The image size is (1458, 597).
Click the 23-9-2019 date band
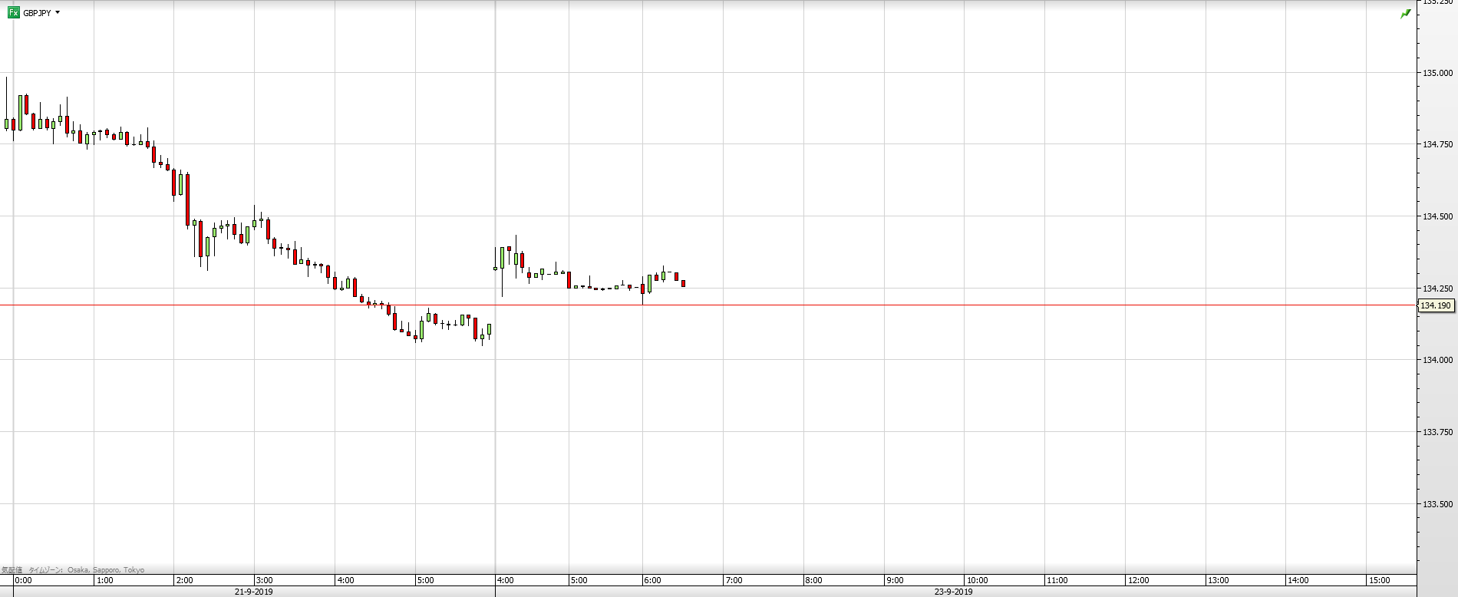(954, 592)
